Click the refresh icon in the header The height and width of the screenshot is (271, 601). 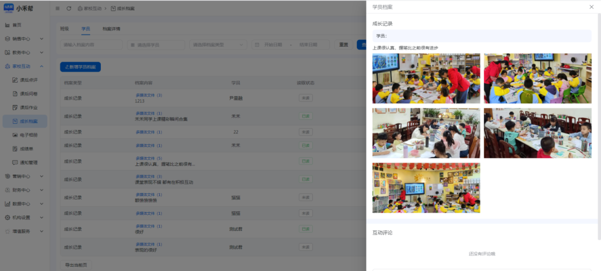[x=68, y=9]
